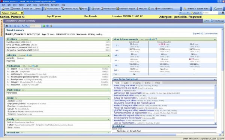Collapse the Vitals & Measurements section
The image size is (225, 140).
click(x=215, y=39)
